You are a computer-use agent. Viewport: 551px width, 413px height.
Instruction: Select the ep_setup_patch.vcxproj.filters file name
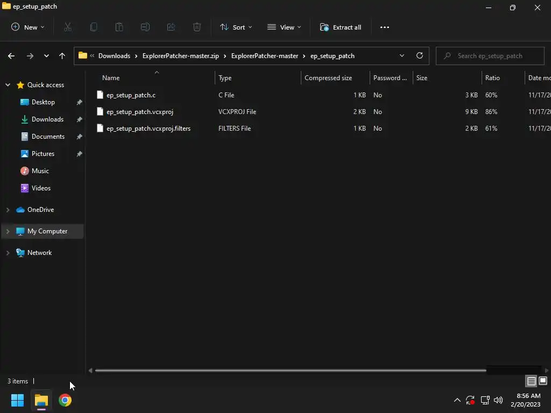pyautogui.click(x=149, y=129)
